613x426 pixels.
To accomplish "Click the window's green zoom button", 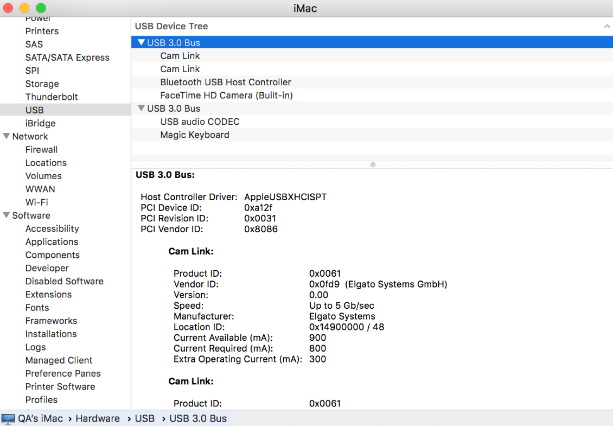I will [41, 8].
